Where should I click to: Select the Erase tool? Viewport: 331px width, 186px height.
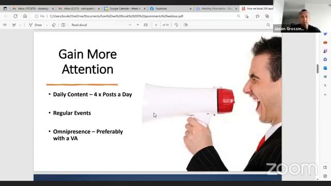point(54,25)
